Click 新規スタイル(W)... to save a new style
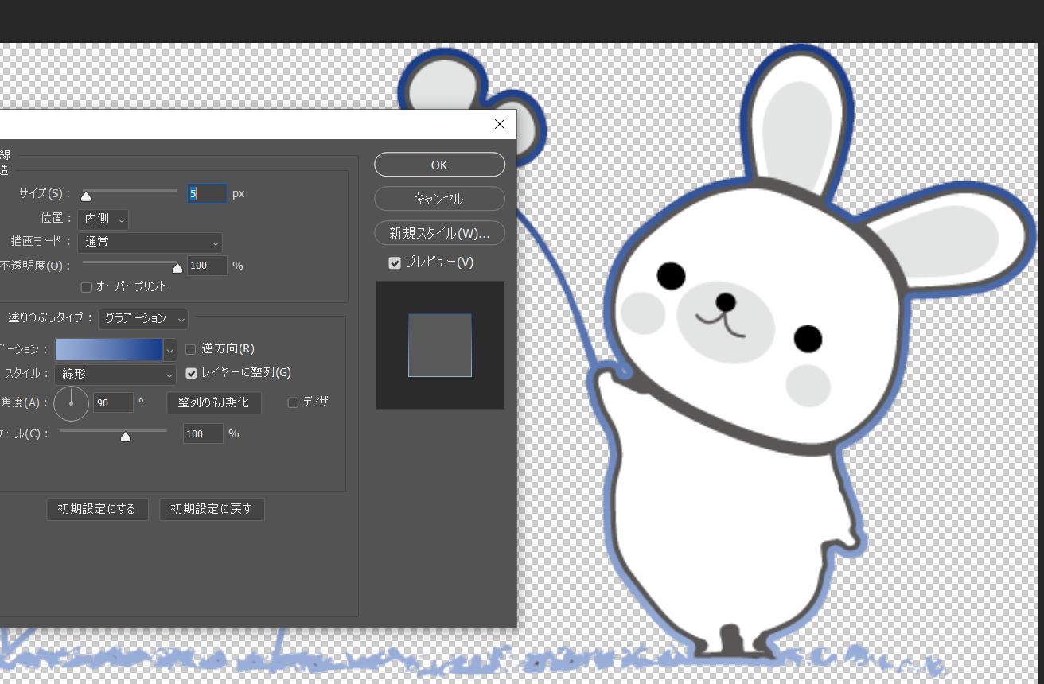The width and height of the screenshot is (1044, 684). [439, 233]
